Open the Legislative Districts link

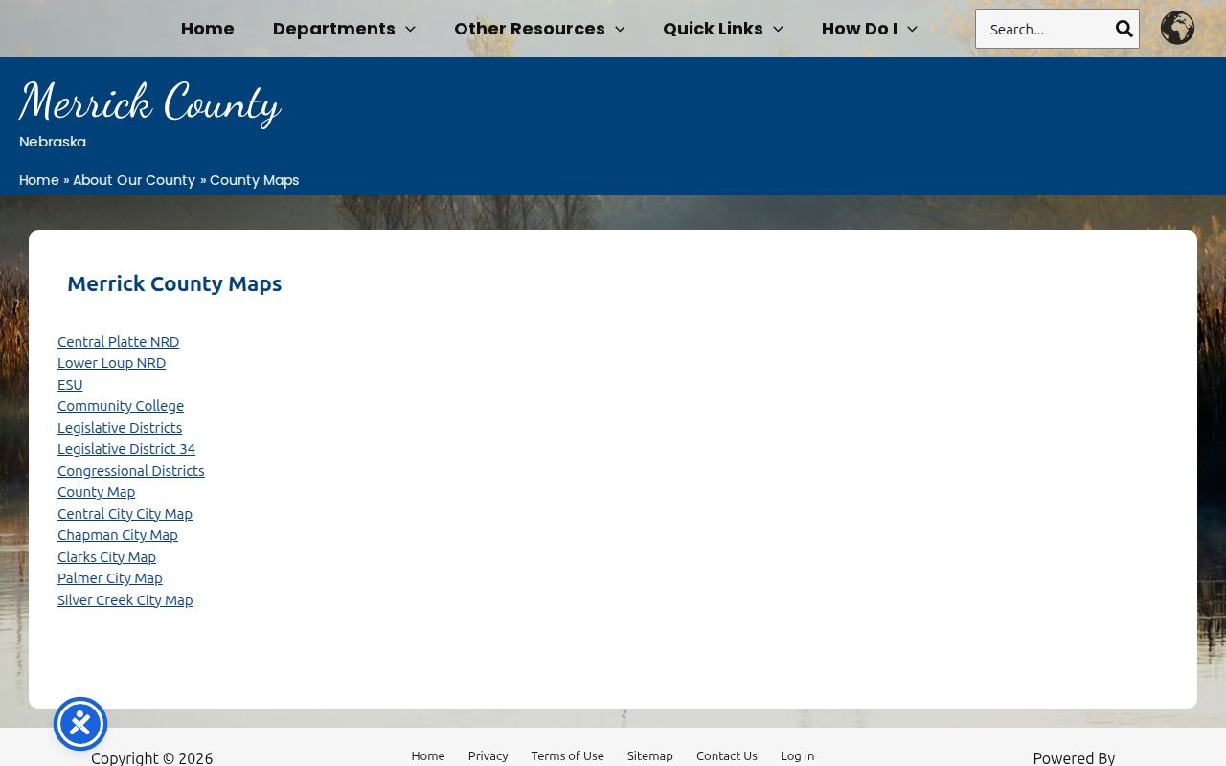tap(120, 428)
